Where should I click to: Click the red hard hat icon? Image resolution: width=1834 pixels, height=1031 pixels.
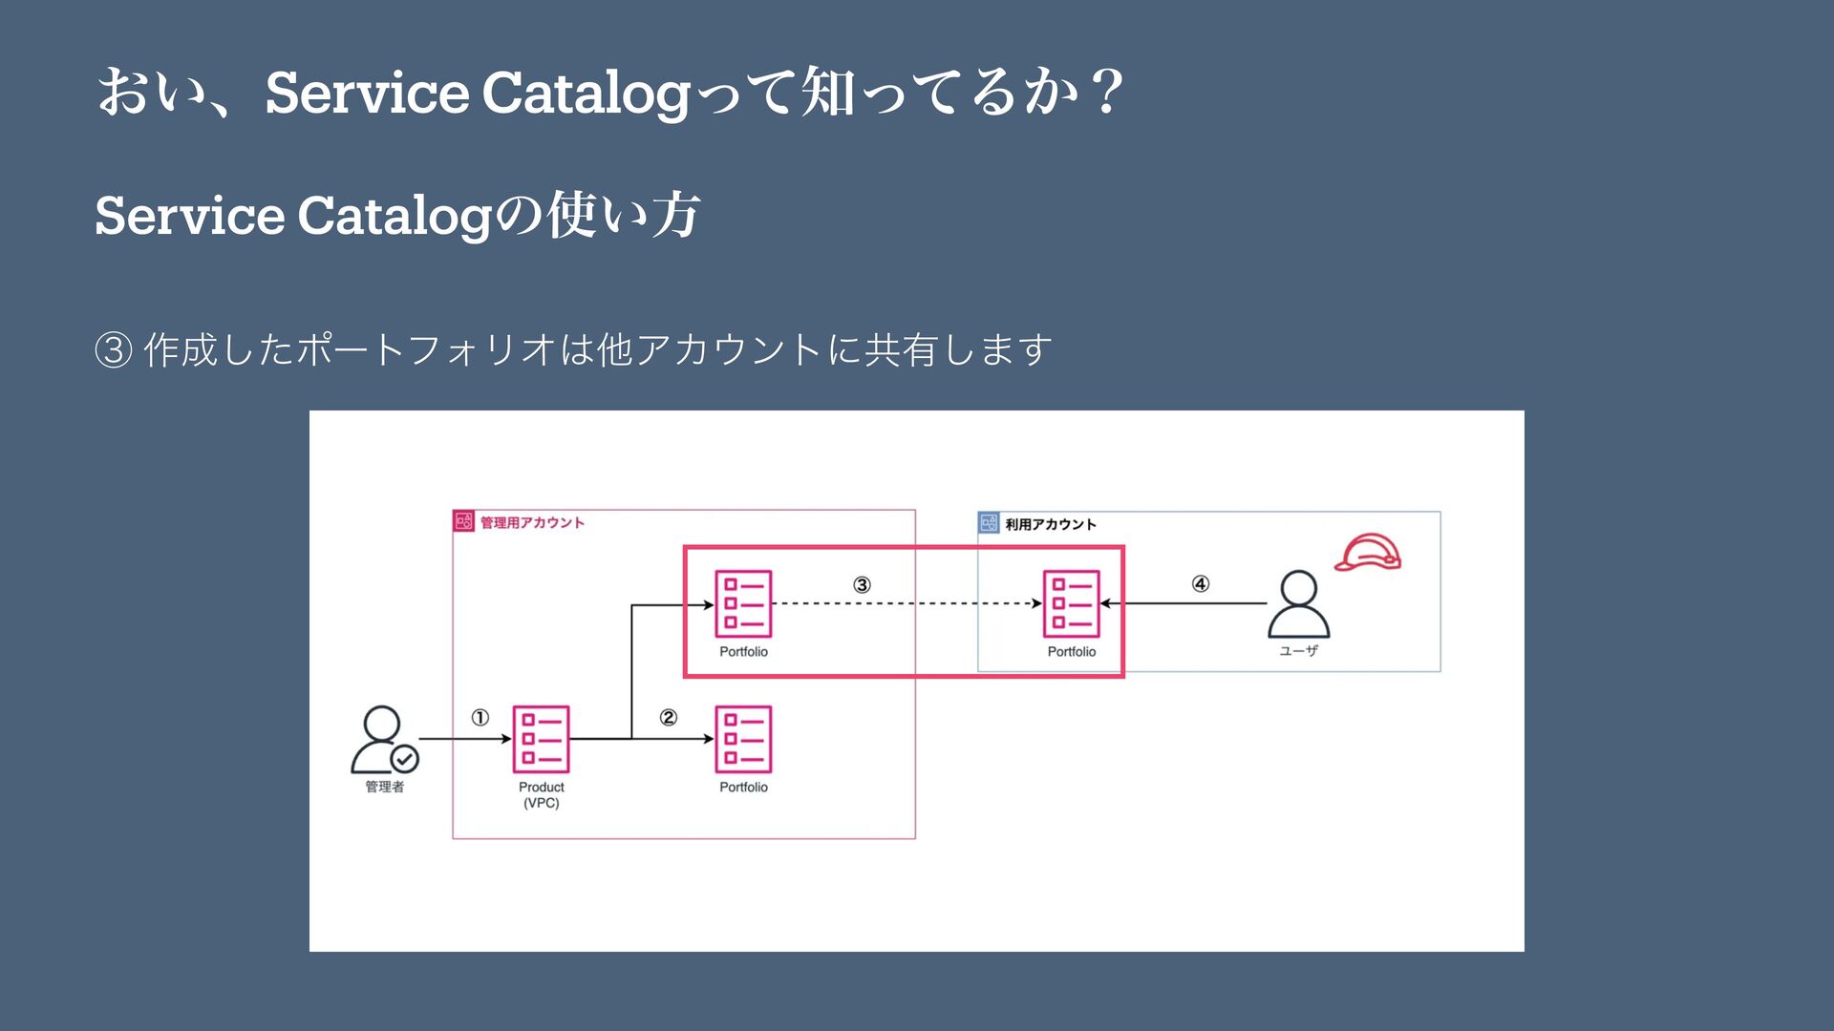tap(1367, 553)
